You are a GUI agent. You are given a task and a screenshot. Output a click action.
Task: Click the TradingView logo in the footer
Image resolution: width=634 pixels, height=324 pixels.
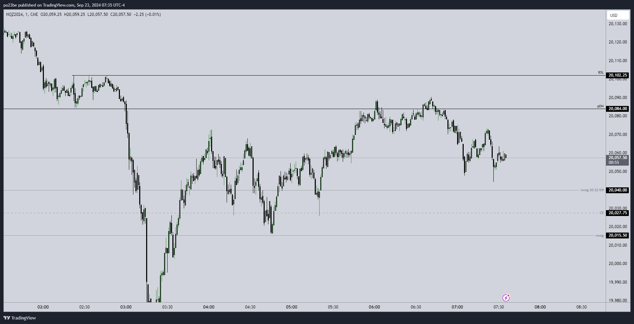(20, 318)
